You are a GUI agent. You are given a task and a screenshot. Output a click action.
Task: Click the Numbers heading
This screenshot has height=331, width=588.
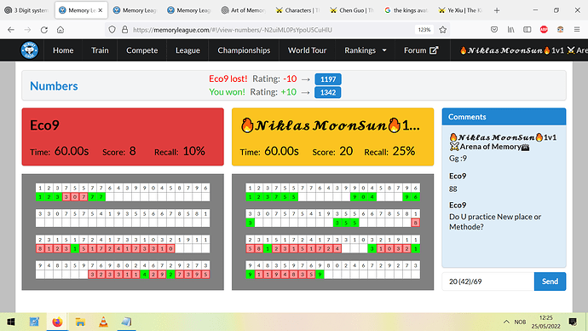pyautogui.click(x=54, y=86)
